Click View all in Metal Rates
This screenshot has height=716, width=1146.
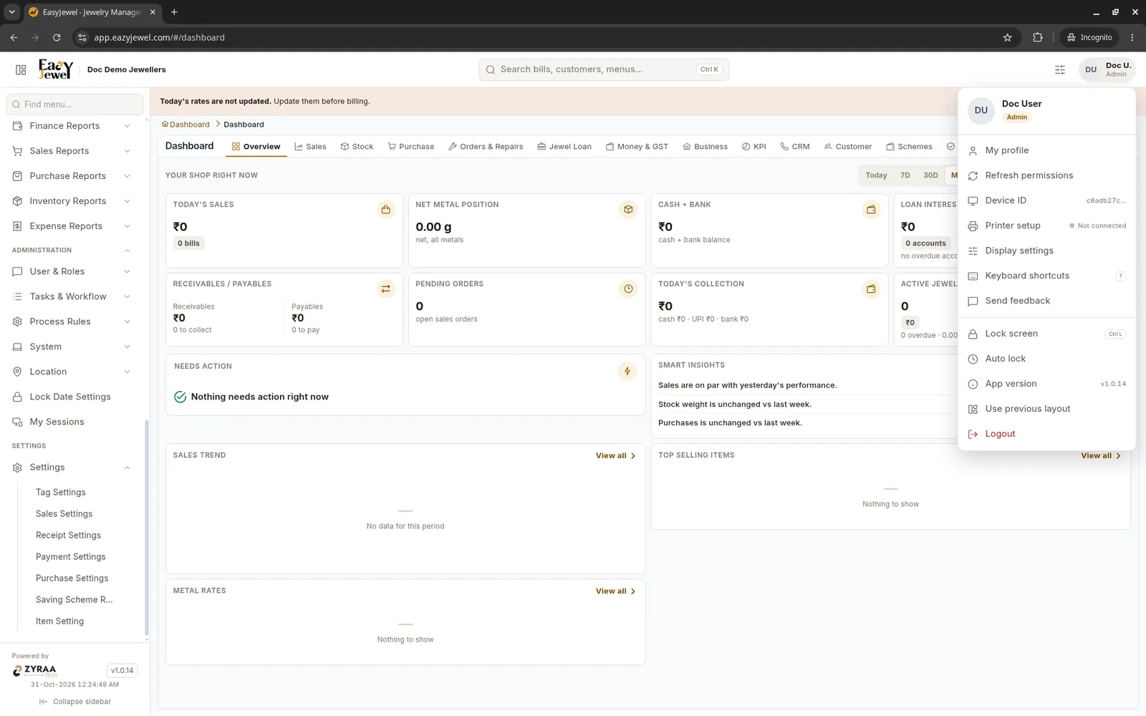615,591
